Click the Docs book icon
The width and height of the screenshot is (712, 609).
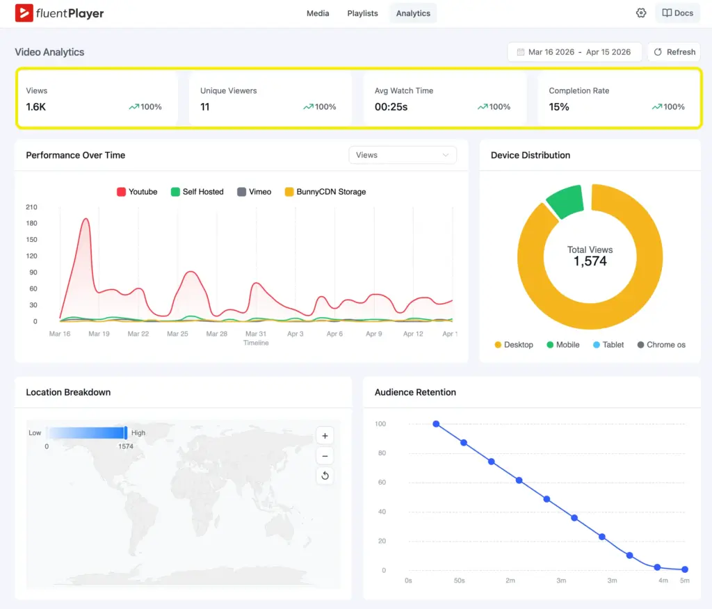(669, 13)
